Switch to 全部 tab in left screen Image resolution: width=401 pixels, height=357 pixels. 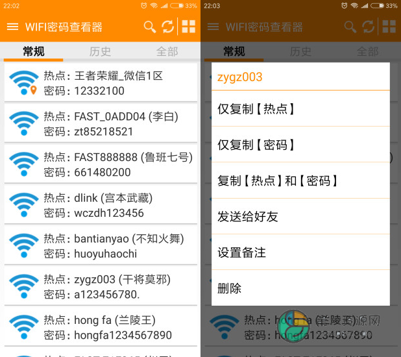167,51
